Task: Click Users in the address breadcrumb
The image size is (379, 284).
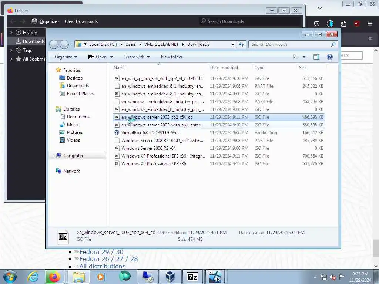Action: pos(131,44)
